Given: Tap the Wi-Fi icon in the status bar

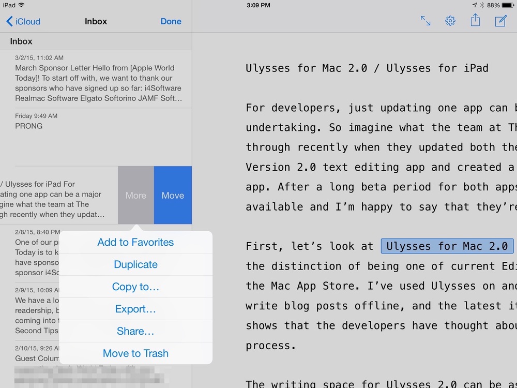Looking at the screenshot, I should (x=21, y=5).
